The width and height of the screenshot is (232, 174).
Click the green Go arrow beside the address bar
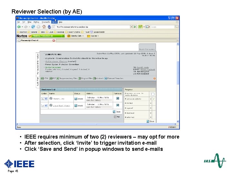(x=135, y=27)
